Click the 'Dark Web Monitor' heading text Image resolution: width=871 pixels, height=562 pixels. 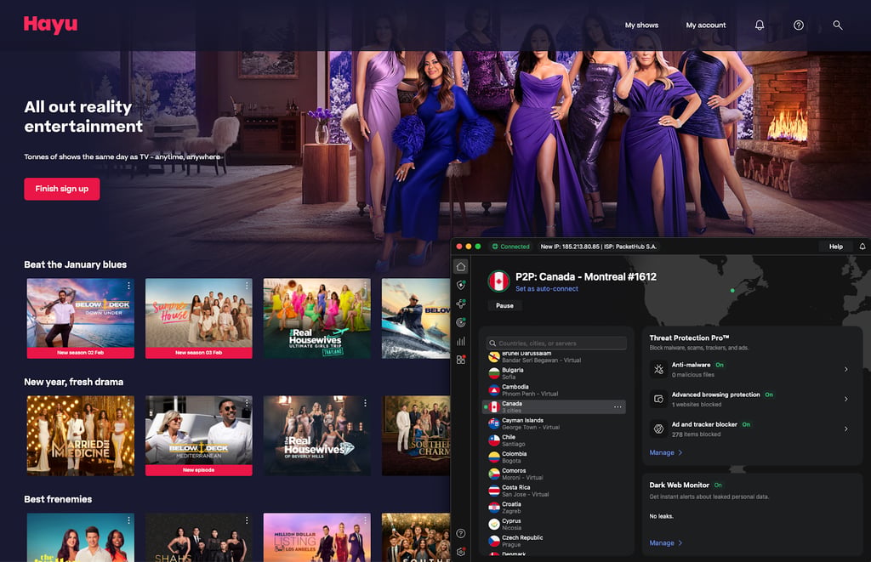(680, 485)
